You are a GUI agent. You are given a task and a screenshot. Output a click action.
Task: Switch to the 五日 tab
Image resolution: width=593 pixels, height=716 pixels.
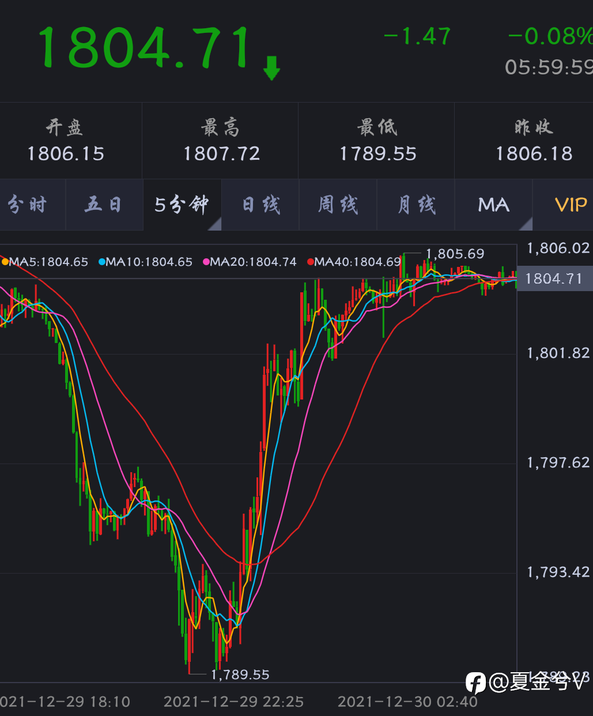pos(104,205)
